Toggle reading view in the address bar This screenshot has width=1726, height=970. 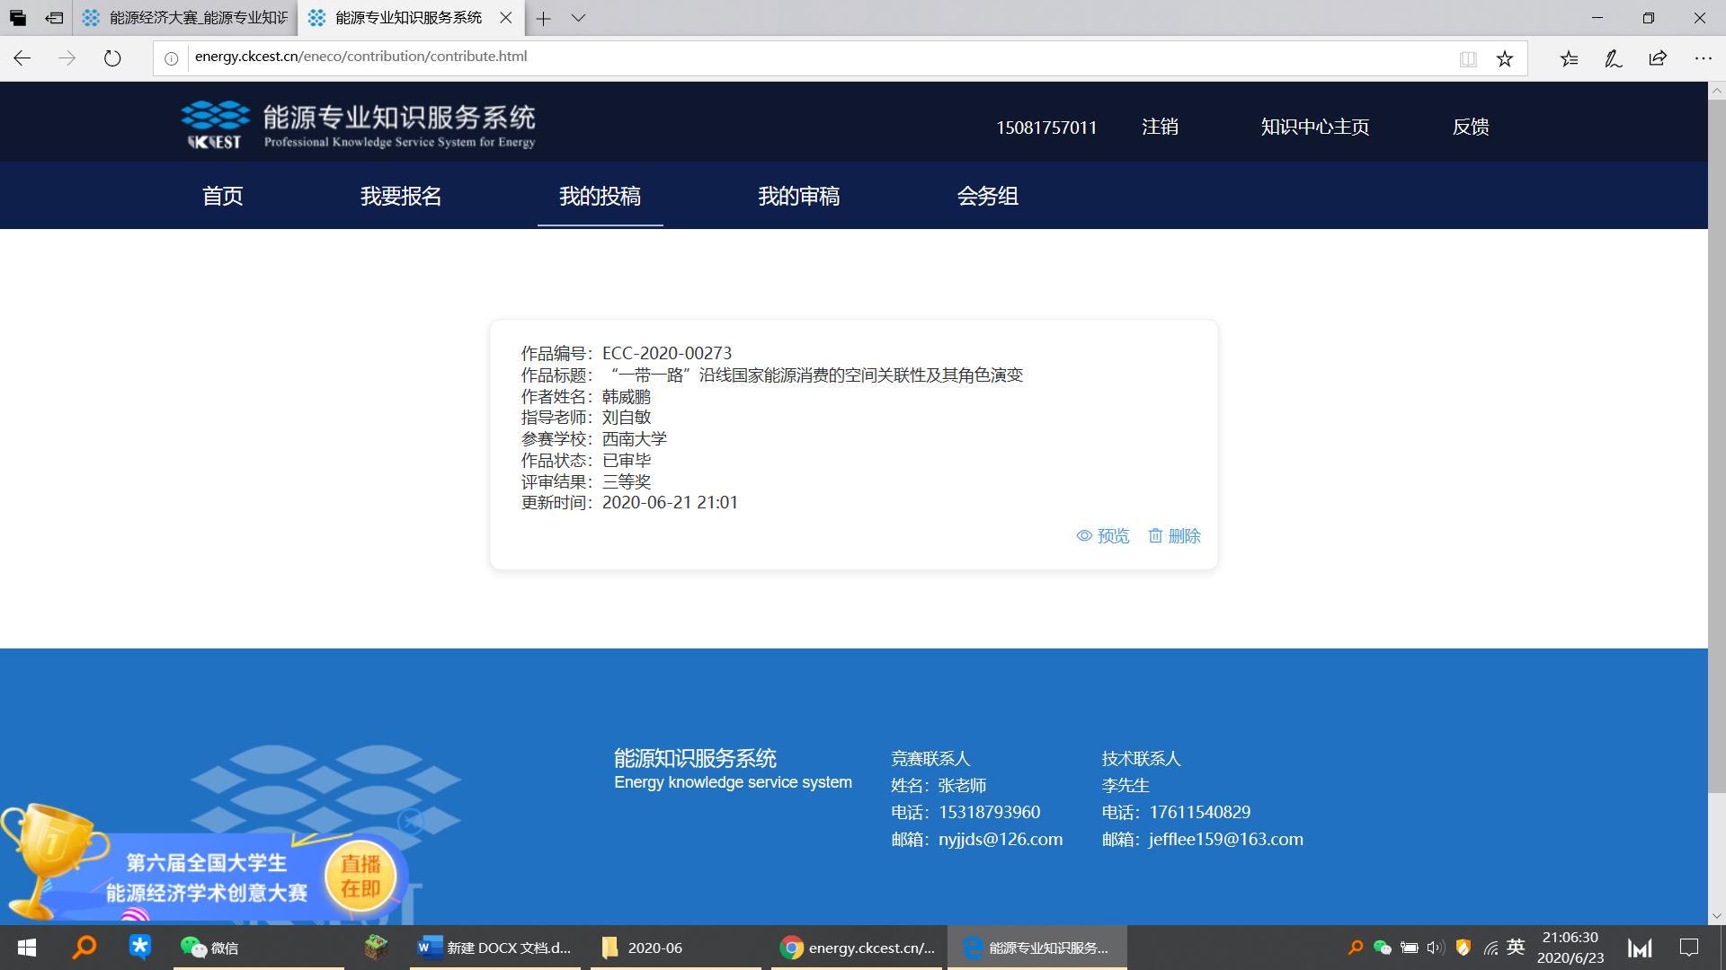(1467, 57)
